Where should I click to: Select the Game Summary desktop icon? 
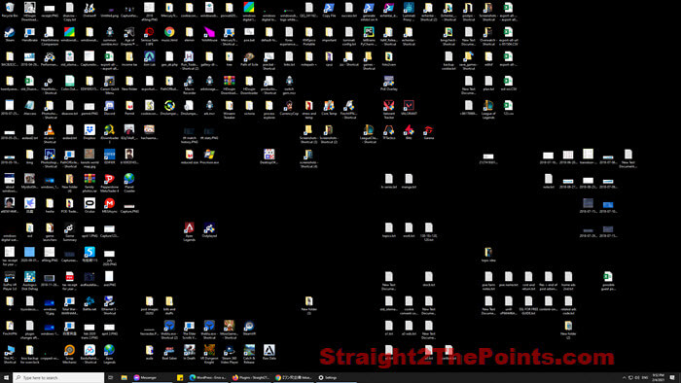tap(69, 232)
